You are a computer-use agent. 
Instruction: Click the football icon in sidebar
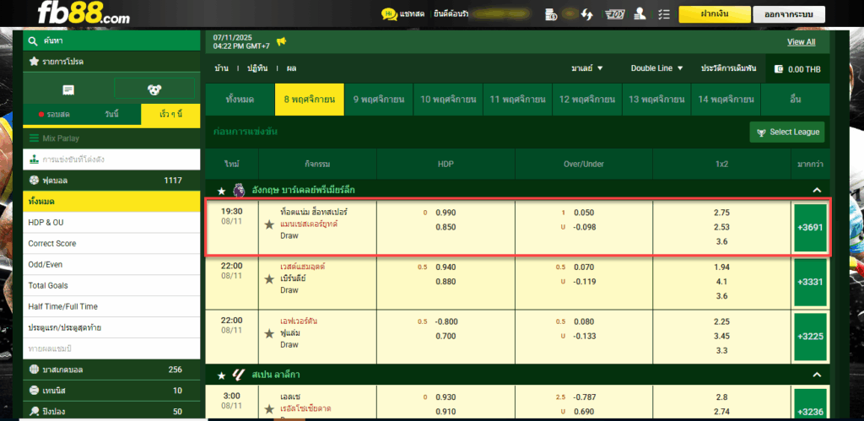click(34, 181)
